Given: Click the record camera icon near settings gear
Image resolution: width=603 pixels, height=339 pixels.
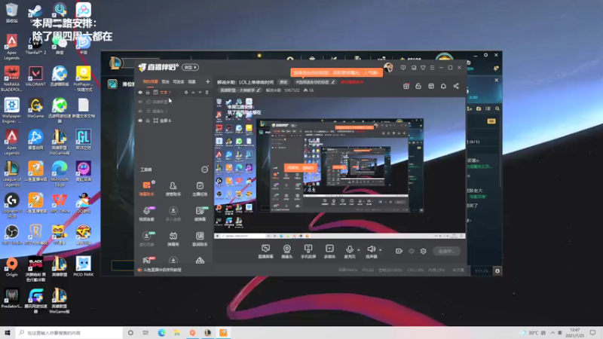Looking at the screenshot, I should click(399, 251).
